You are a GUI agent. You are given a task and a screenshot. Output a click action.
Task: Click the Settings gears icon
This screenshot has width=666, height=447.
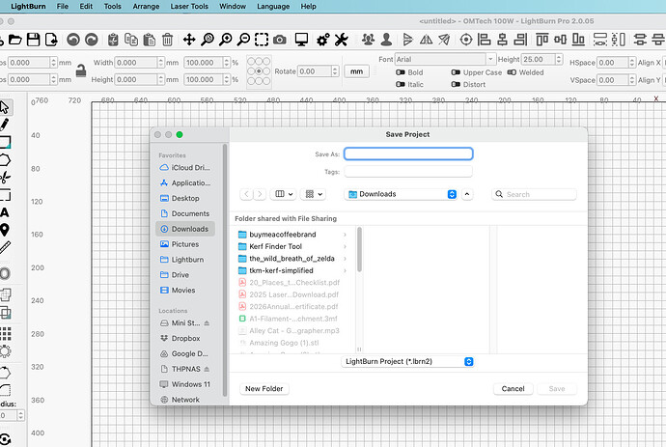pos(321,40)
